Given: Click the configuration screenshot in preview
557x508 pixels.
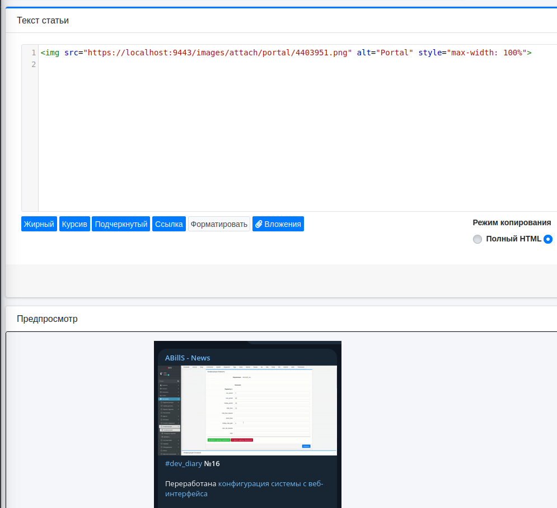Looking at the screenshot, I should pyautogui.click(x=247, y=410).
